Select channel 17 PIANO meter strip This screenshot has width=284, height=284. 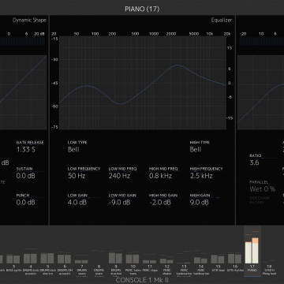click(x=252, y=251)
